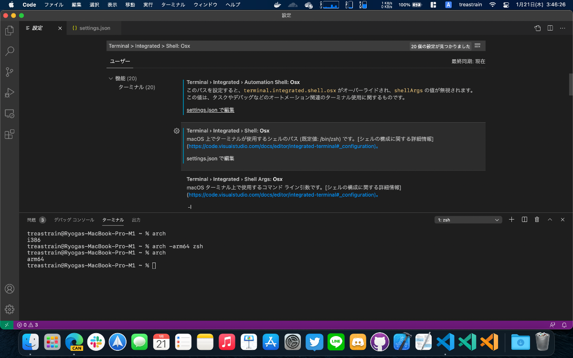The height and width of the screenshot is (358, 573).
Task: Open gear menu for Shell: Osx setting
Action: (177, 131)
